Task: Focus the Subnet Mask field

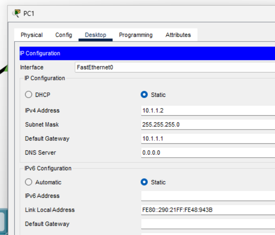Action: point(208,124)
